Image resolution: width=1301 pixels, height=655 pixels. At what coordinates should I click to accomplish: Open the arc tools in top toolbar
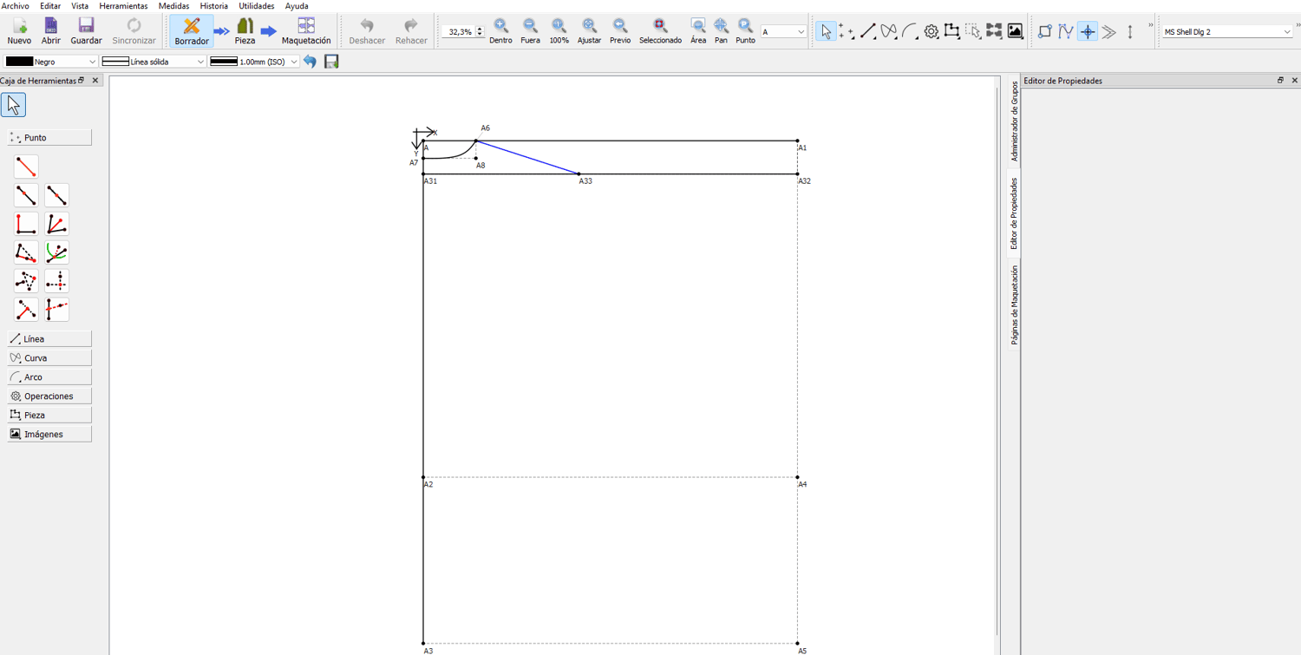click(x=910, y=32)
